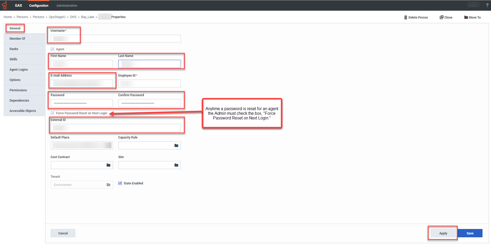Click the Move To folder icon
This screenshot has height=245, width=491.
coord(466,17)
